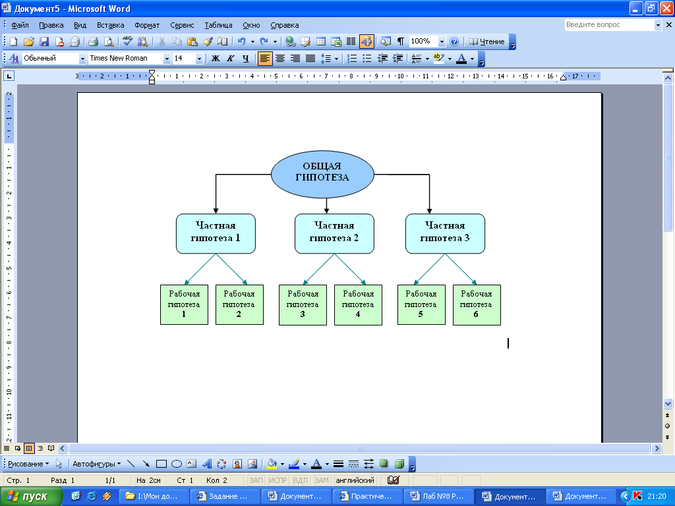Apply Shadow Style to the shape
The width and height of the screenshot is (675, 506).
384,464
